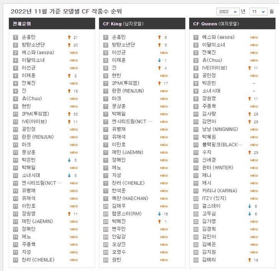Screen dimensions: 279x271
Task: Click 블랙핑크(BLACK… in CF Queen
Action: 222,145
